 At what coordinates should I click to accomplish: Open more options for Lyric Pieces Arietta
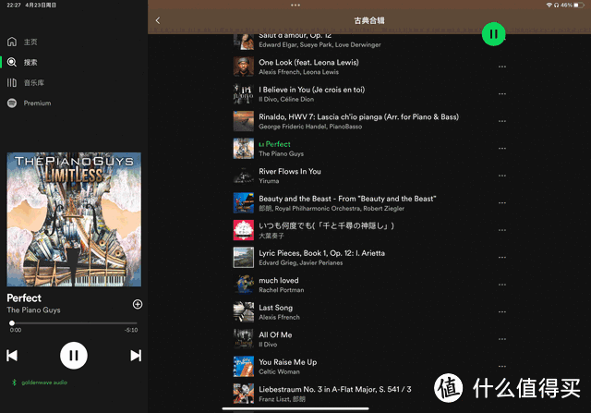[x=502, y=257]
